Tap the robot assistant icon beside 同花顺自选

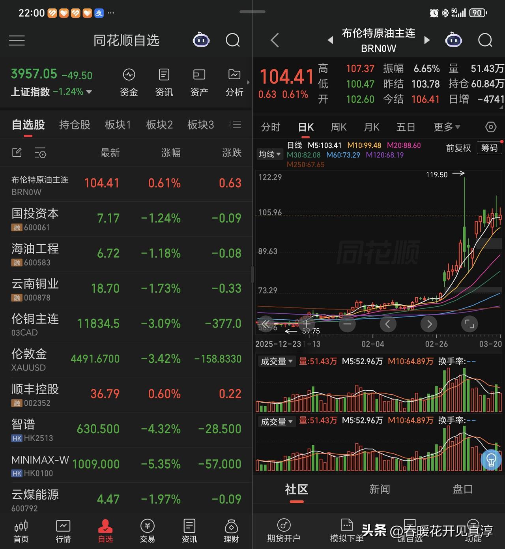[201, 40]
